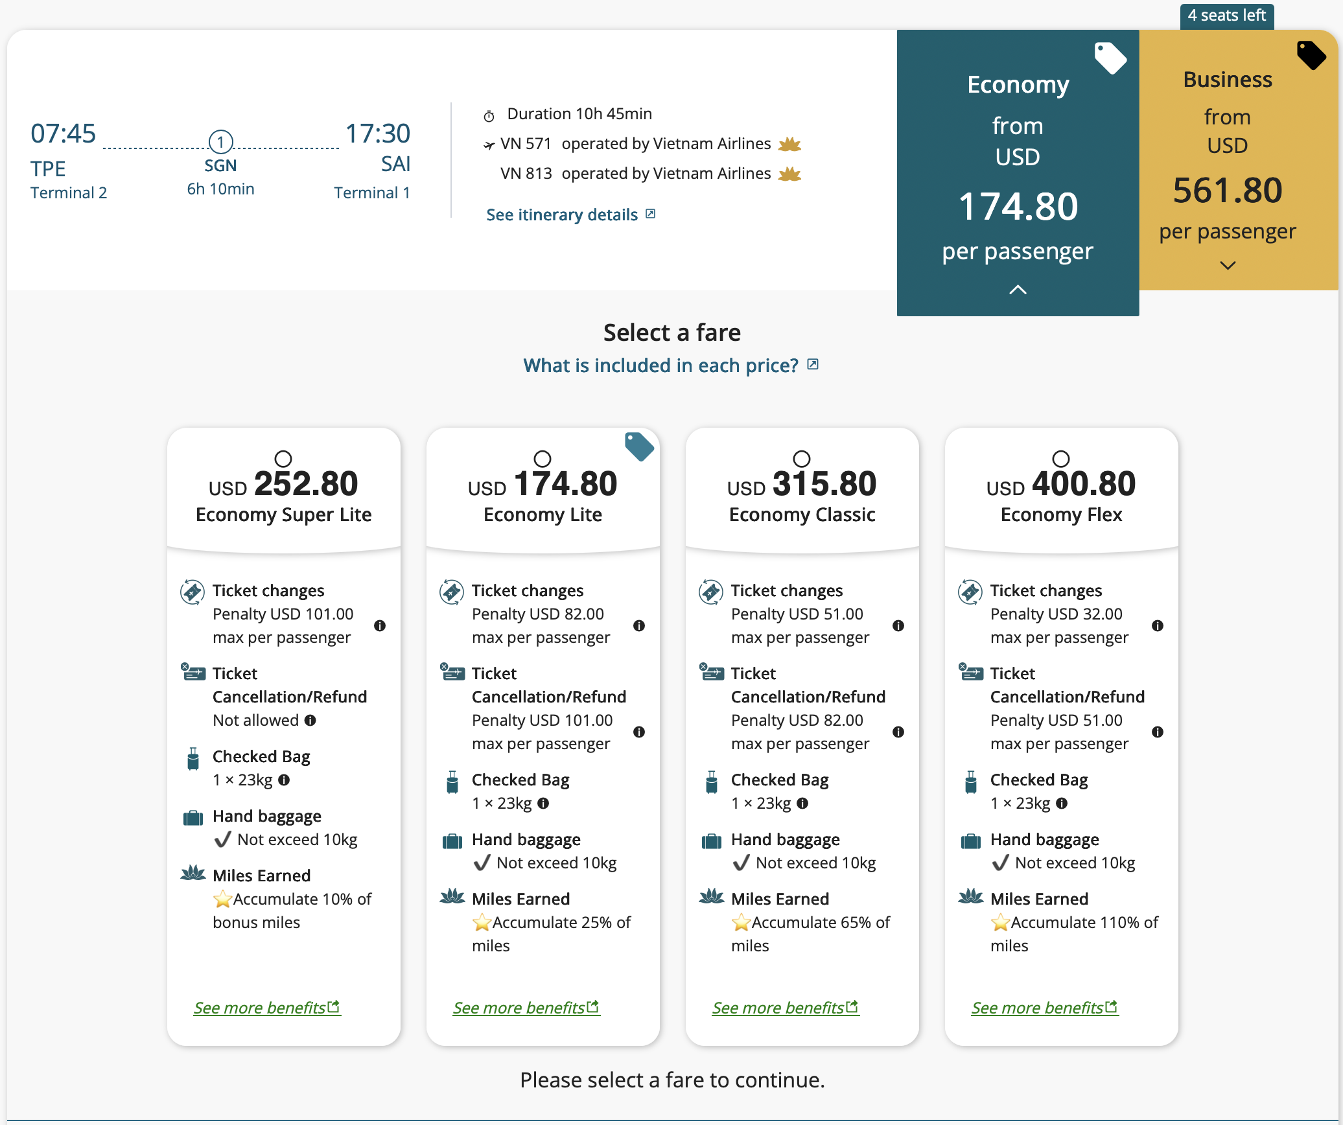Click Economy Classic cancellation penalty info icon
The width and height of the screenshot is (1343, 1125).
(898, 732)
